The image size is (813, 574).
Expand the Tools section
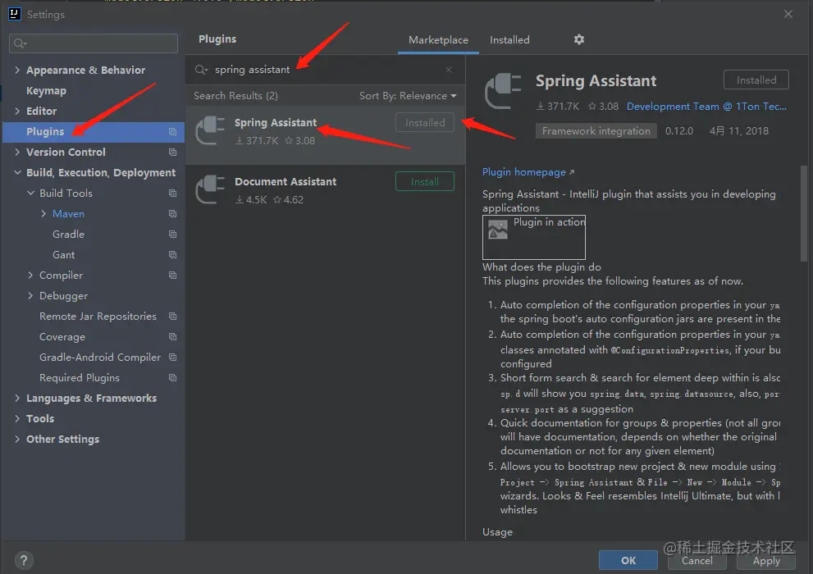tap(17, 418)
